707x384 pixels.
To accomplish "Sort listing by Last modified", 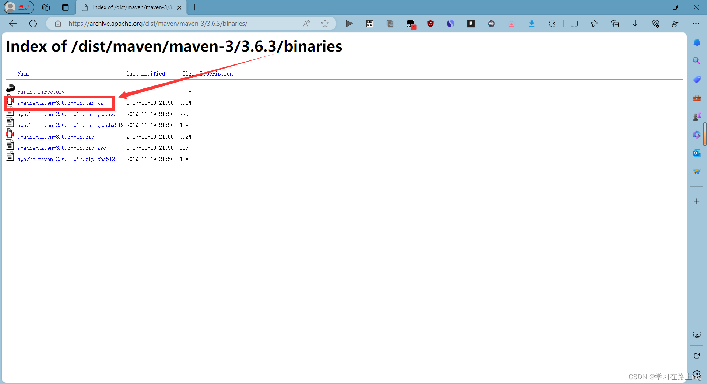I will [145, 74].
